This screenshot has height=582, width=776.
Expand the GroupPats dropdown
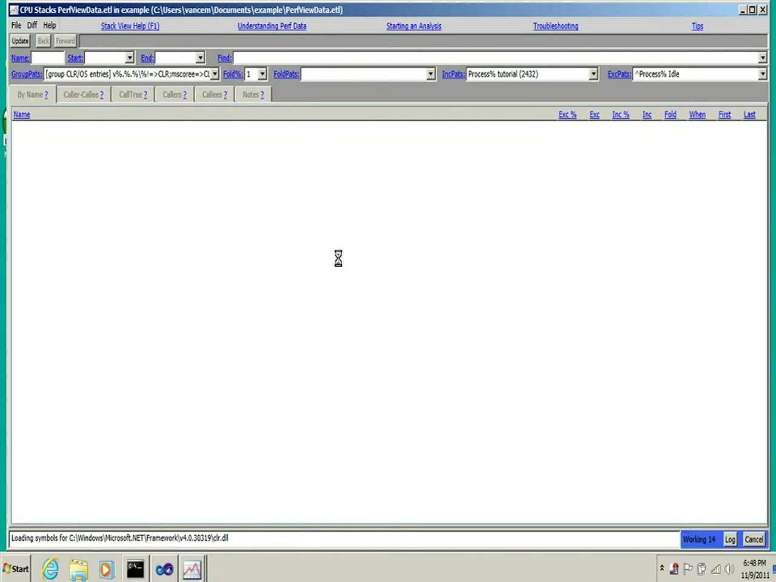coord(215,73)
